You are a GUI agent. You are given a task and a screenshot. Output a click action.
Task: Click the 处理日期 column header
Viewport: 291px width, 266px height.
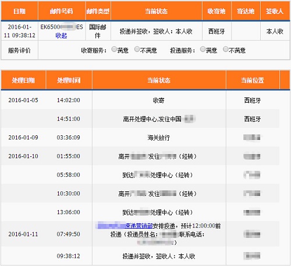click(x=23, y=80)
